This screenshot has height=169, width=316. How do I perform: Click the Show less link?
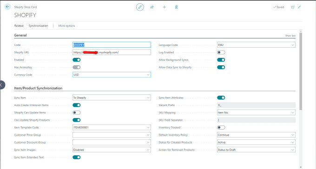click(290, 36)
